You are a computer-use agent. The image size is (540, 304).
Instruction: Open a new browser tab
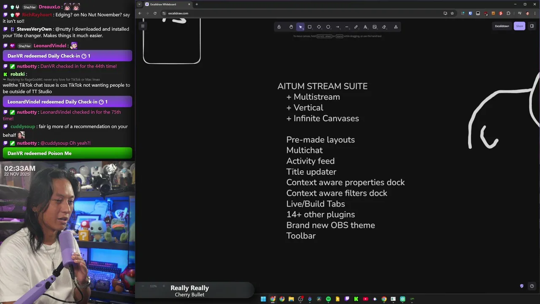(x=197, y=4)
